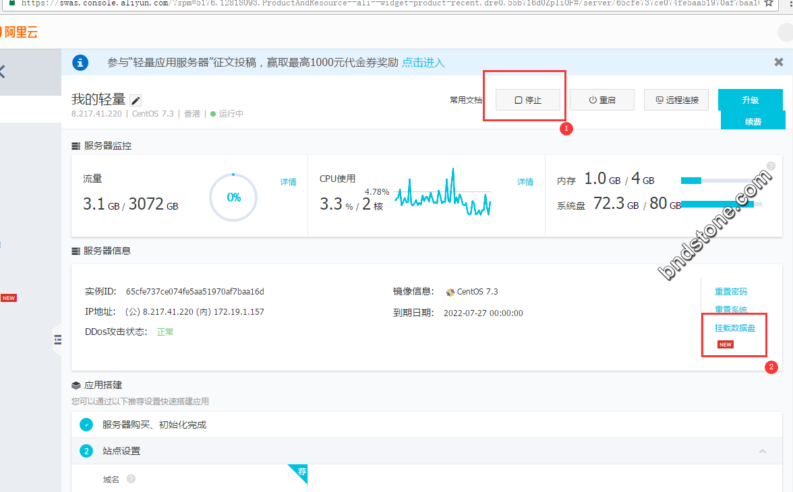The image size is (793, 492).
Task: View 详情 for CPU usage
Action: point(525,181)
